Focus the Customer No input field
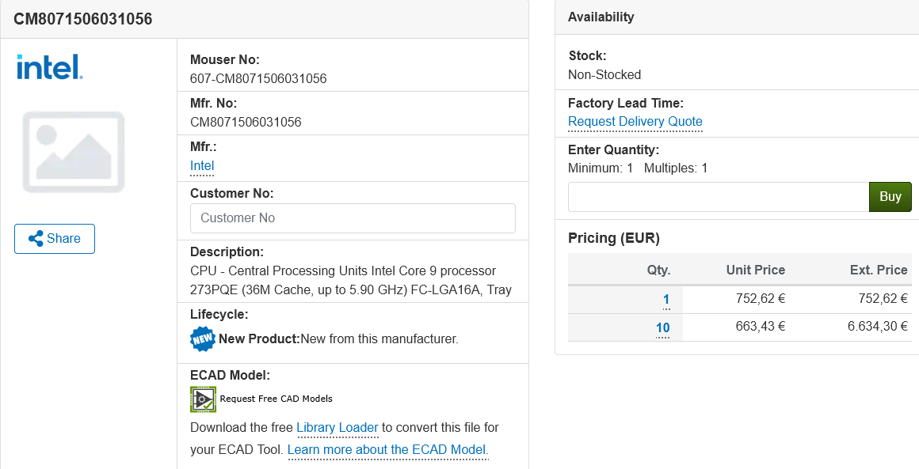The height and width of the screenshot is (469, 919). tap(353, 218)
